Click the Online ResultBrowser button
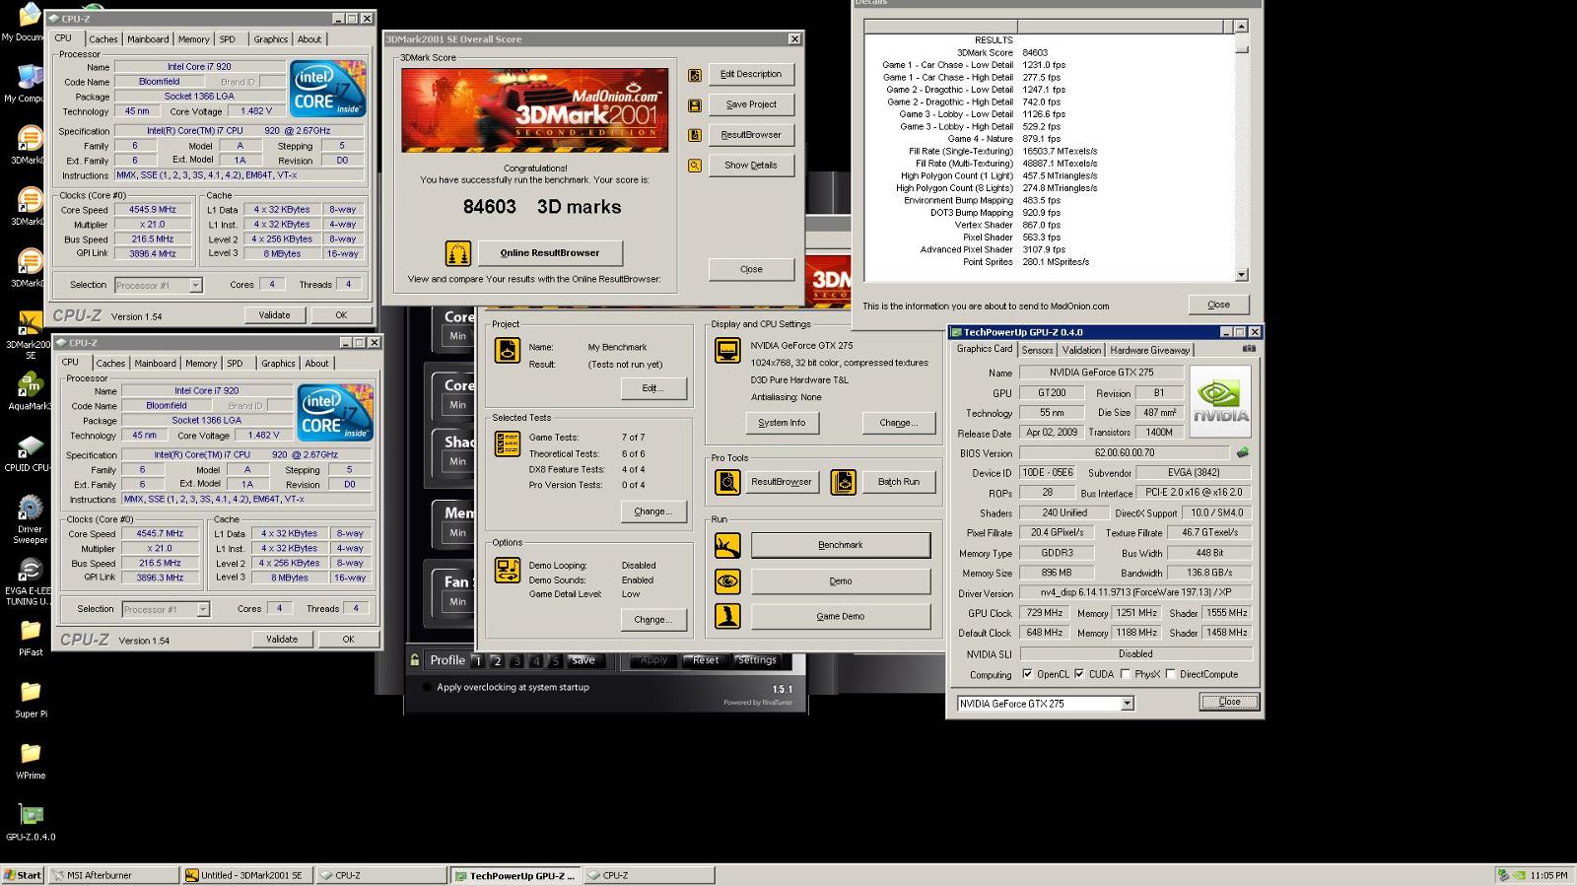 click(x=550, y=253)
